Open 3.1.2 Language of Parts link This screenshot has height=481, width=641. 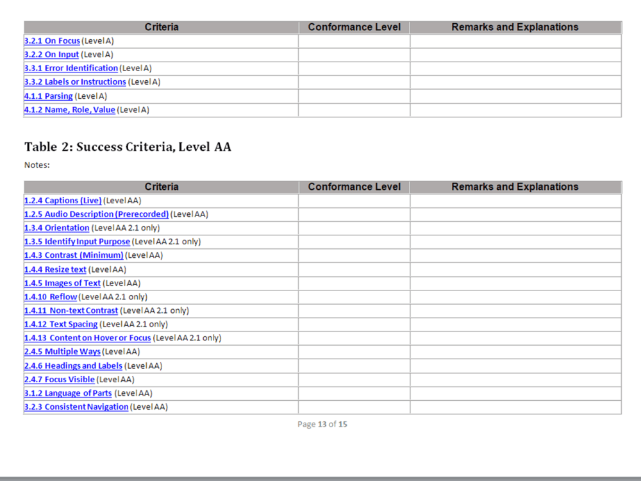tap(68, 393)
